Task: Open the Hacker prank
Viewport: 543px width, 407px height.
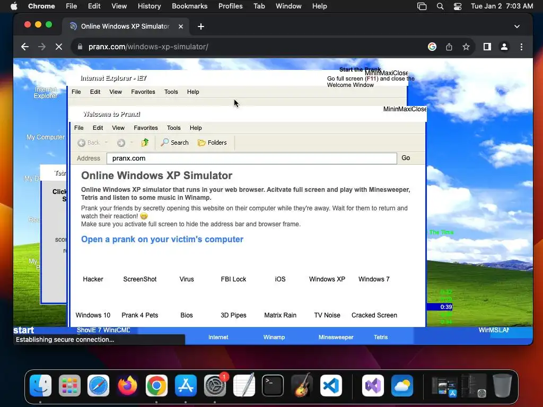Action: (x=93, y=279)
